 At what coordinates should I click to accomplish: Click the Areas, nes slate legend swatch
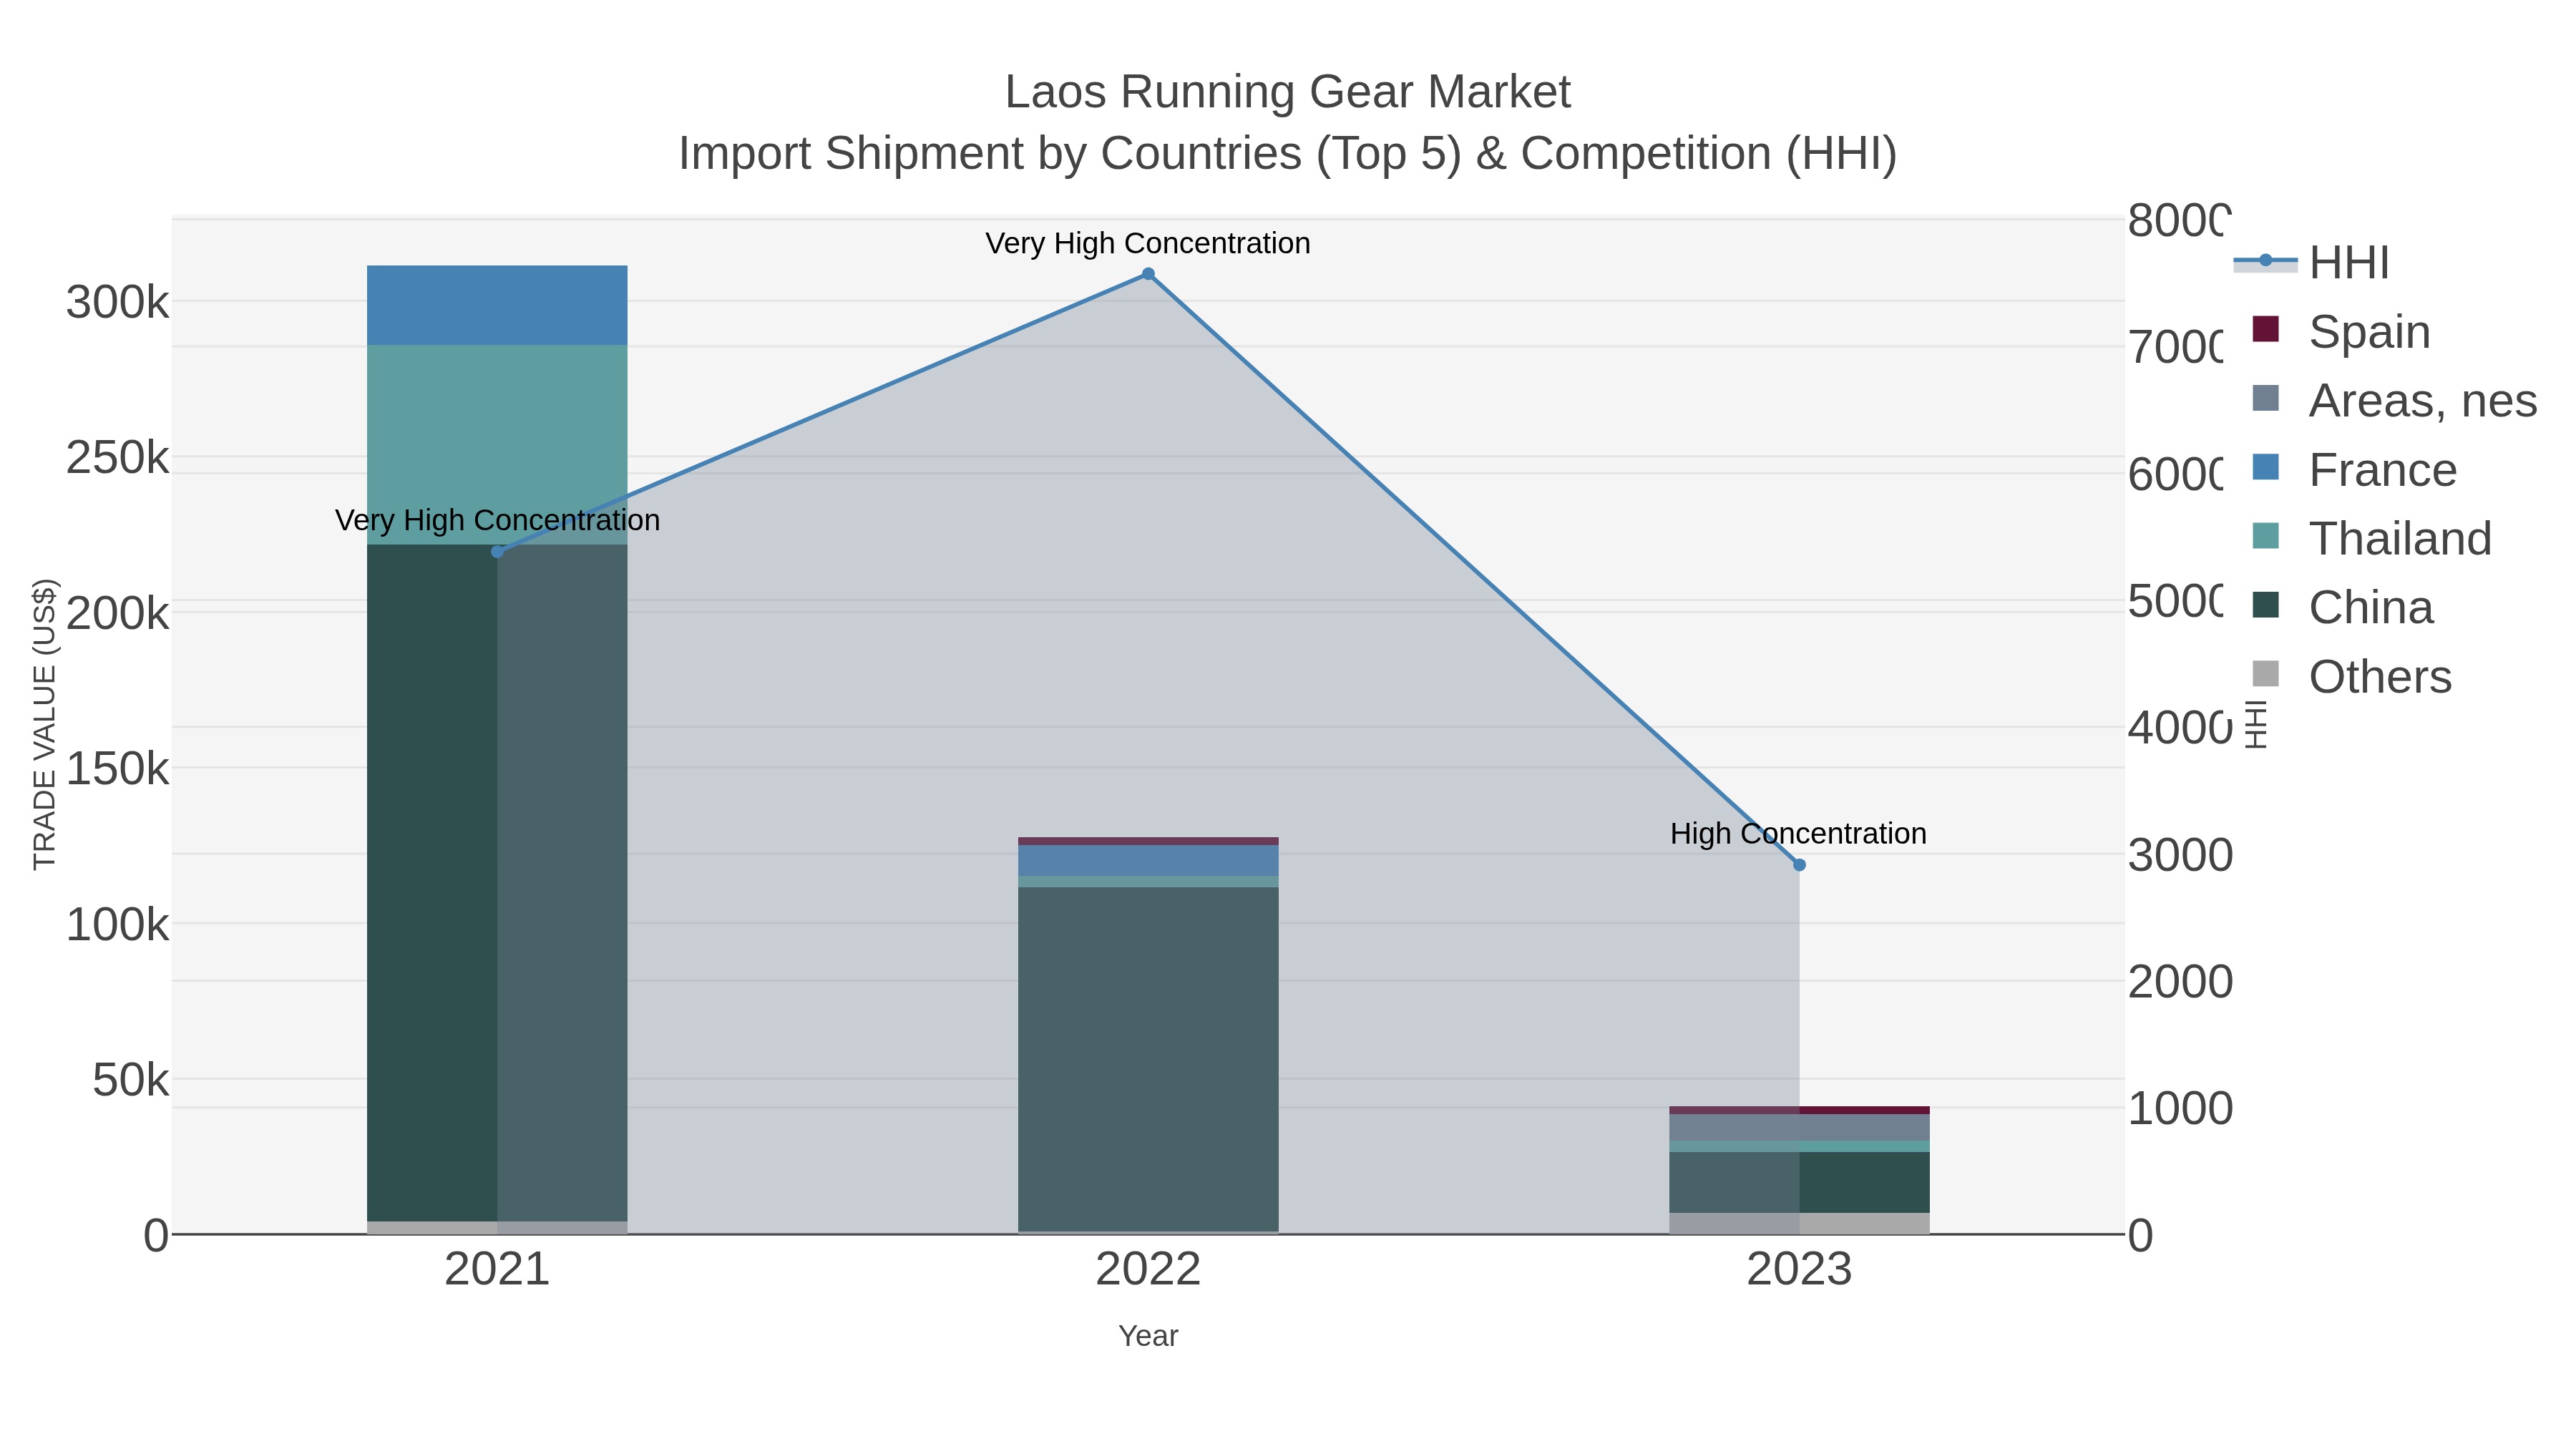[x=2265, y=398]
